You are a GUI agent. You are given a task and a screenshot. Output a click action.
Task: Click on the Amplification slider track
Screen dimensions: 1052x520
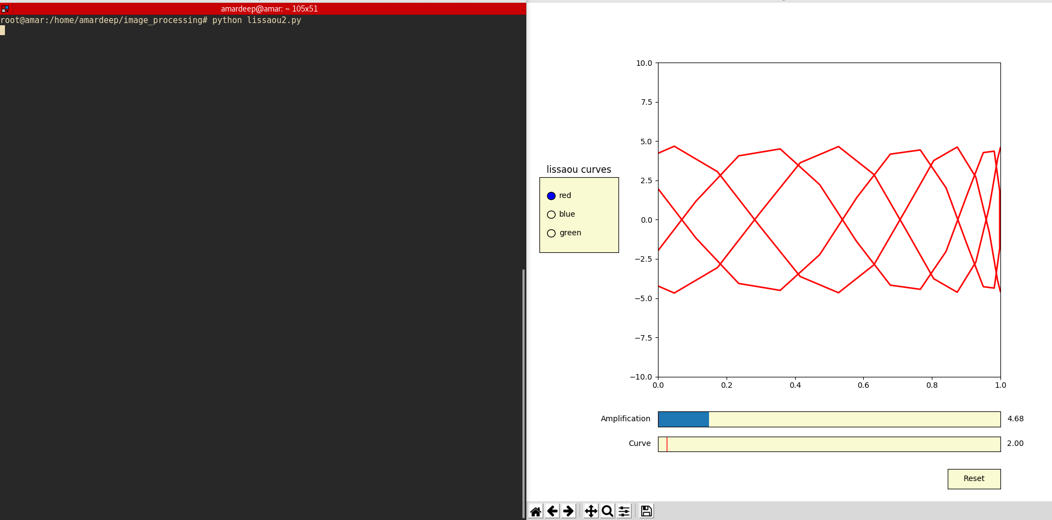click(x=829, y=419)
